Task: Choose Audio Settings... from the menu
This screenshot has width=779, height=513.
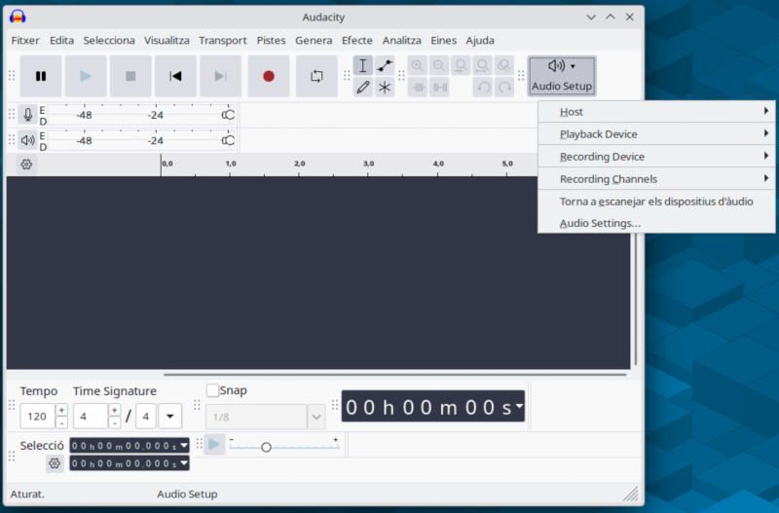Action: point(600,223)
